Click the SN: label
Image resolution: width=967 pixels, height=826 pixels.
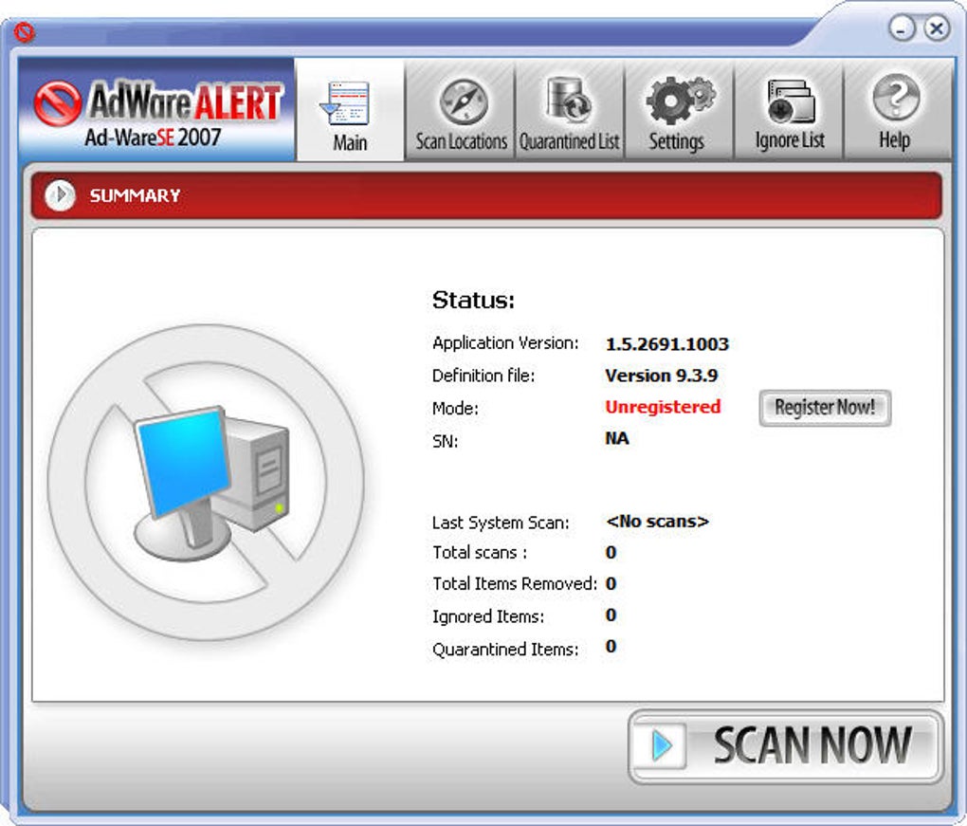point(445,442)
